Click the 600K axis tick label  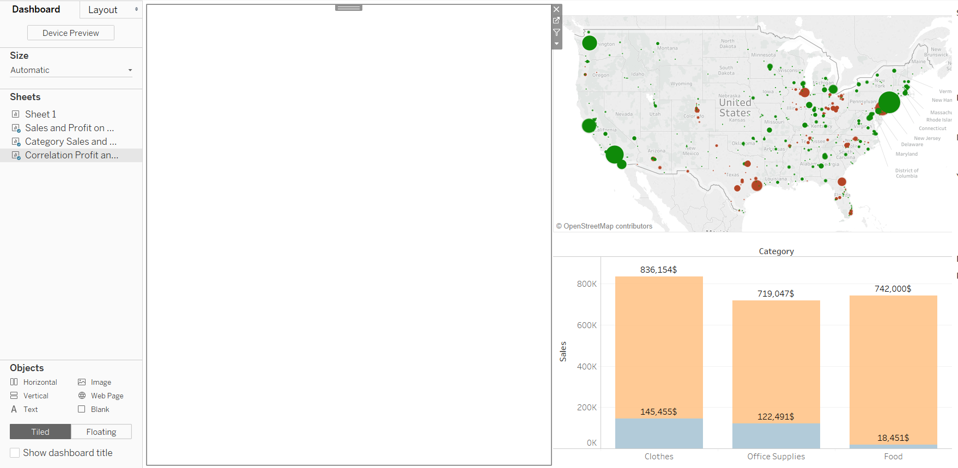tap(587, 325)
